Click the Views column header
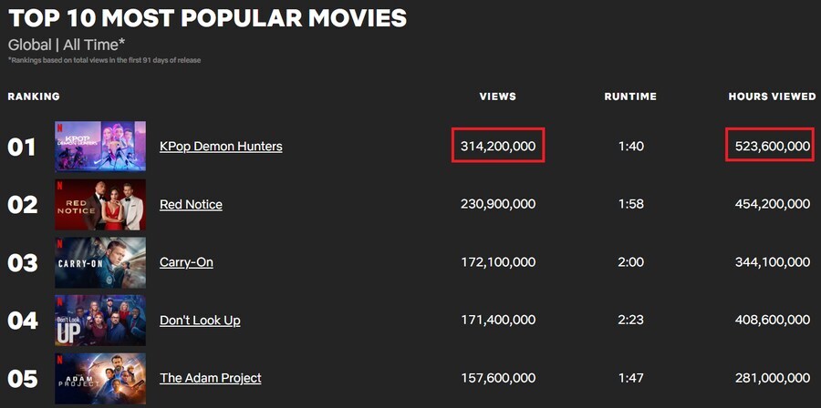 click(x=498, y=97)
